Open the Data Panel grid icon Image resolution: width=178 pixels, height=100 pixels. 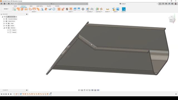(x=2, y=4)
